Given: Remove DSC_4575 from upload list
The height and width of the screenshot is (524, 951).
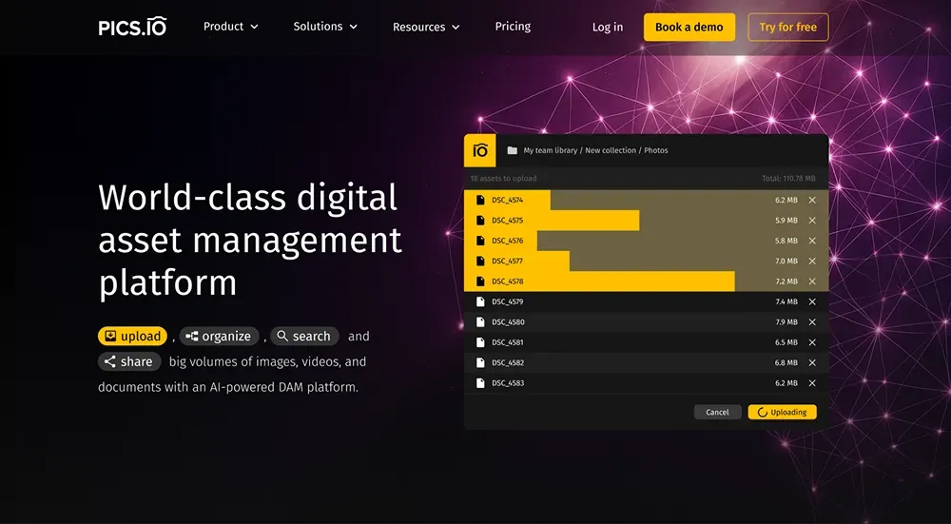Looking at the screenshot, I should pos(812,220).
